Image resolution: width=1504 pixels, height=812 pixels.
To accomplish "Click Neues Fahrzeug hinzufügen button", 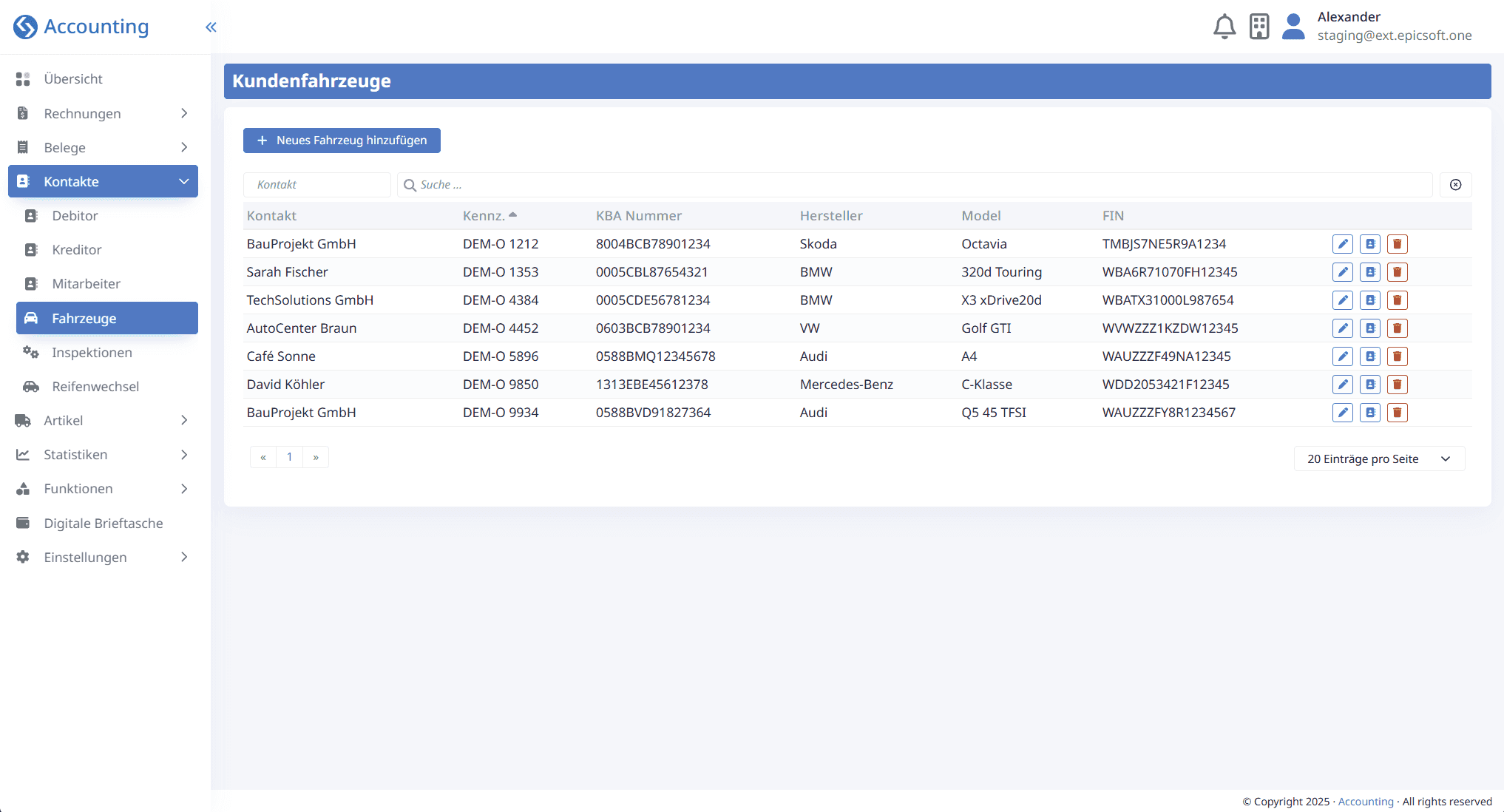I will [342, 141].
